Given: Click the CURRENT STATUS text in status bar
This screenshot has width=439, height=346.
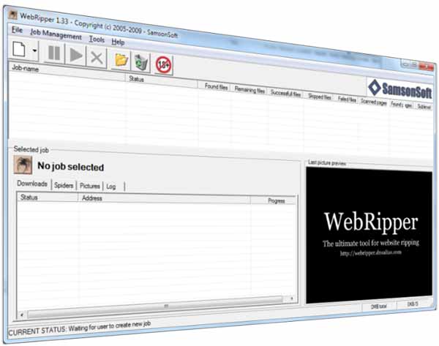Looking at the screenshot, I should point(80,328).
